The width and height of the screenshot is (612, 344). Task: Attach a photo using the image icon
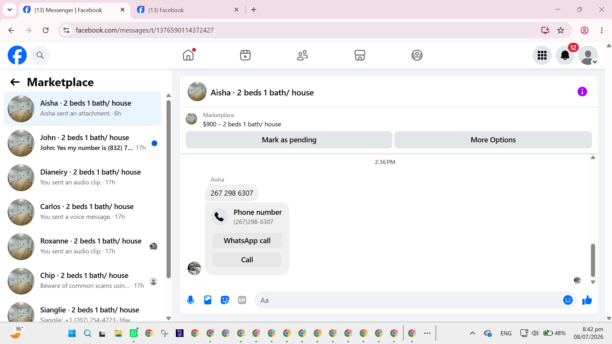pos(208,300)
